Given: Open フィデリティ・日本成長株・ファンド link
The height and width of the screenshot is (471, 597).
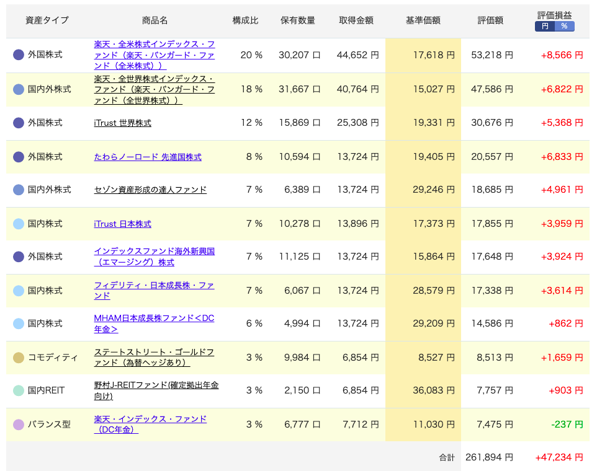Looking at the screenshot, I should point(154,291).
